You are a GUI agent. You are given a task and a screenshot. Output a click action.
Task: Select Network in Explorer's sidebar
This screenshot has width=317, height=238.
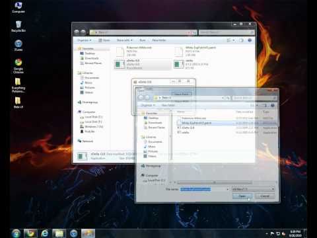pyautogui.click(x=85, y=141)
